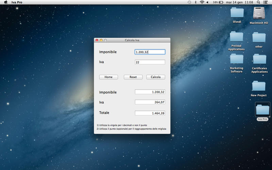This screenshot has height=170, width=272.
Task: Show the Notification Center icon
Action: pos(266,2)
